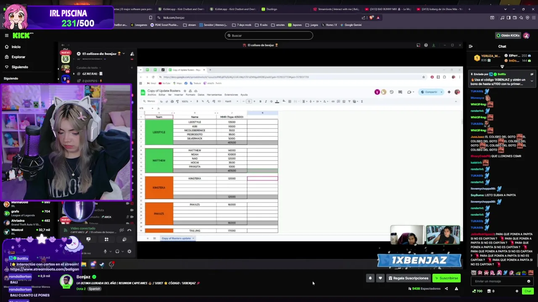Collapse the chat panel arrow icon
Screen dimensions: 538x302
[470, 47]
